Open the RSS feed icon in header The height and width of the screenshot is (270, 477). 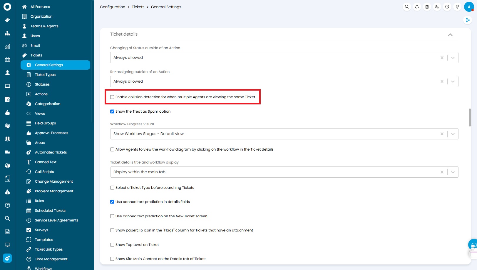(437, 7)
